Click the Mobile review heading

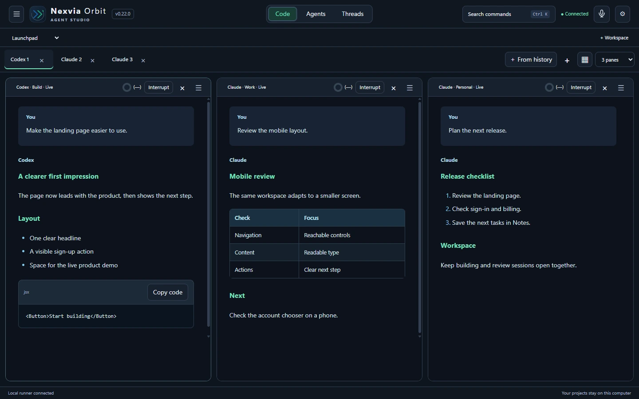pos(252,176)
